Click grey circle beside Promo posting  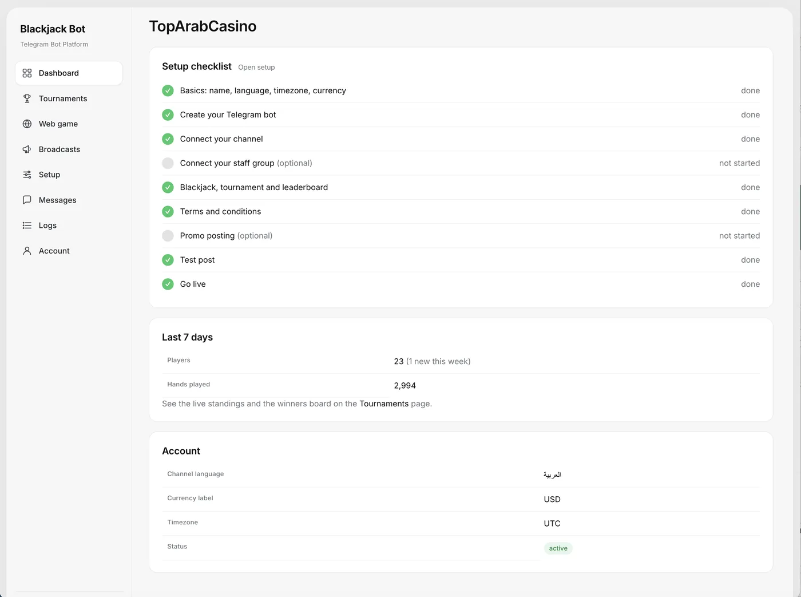[x=168, y=236]
